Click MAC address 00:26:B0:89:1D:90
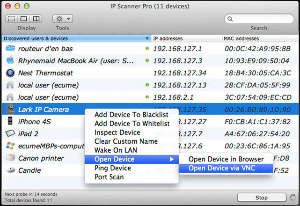 click(x=257, y=110)
